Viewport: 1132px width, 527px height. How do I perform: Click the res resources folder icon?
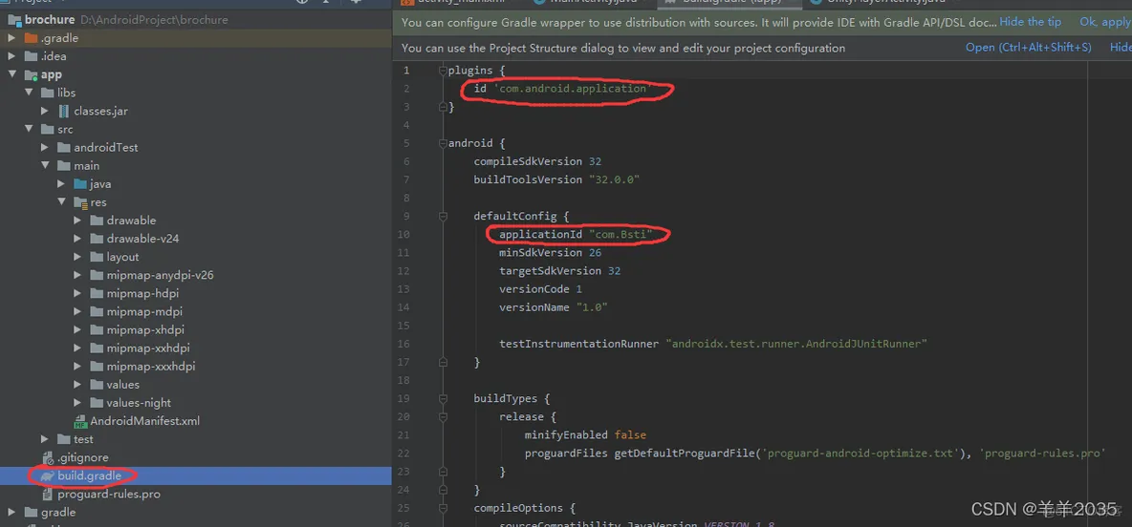click(80, 202)
